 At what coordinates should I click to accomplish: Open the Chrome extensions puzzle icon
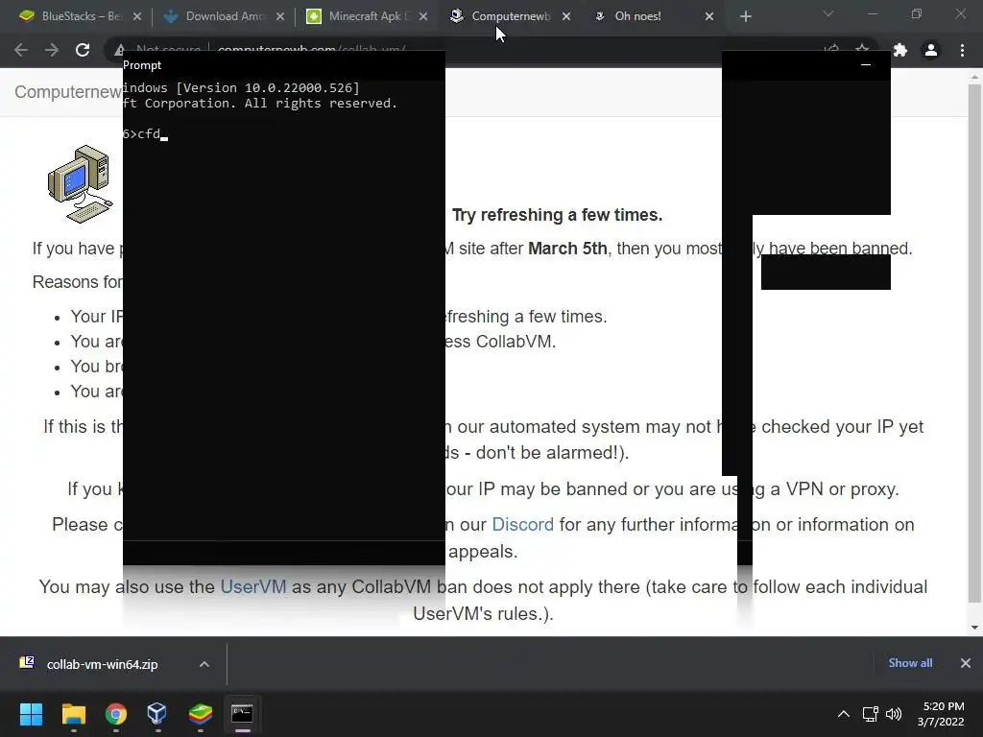(900, 50)
